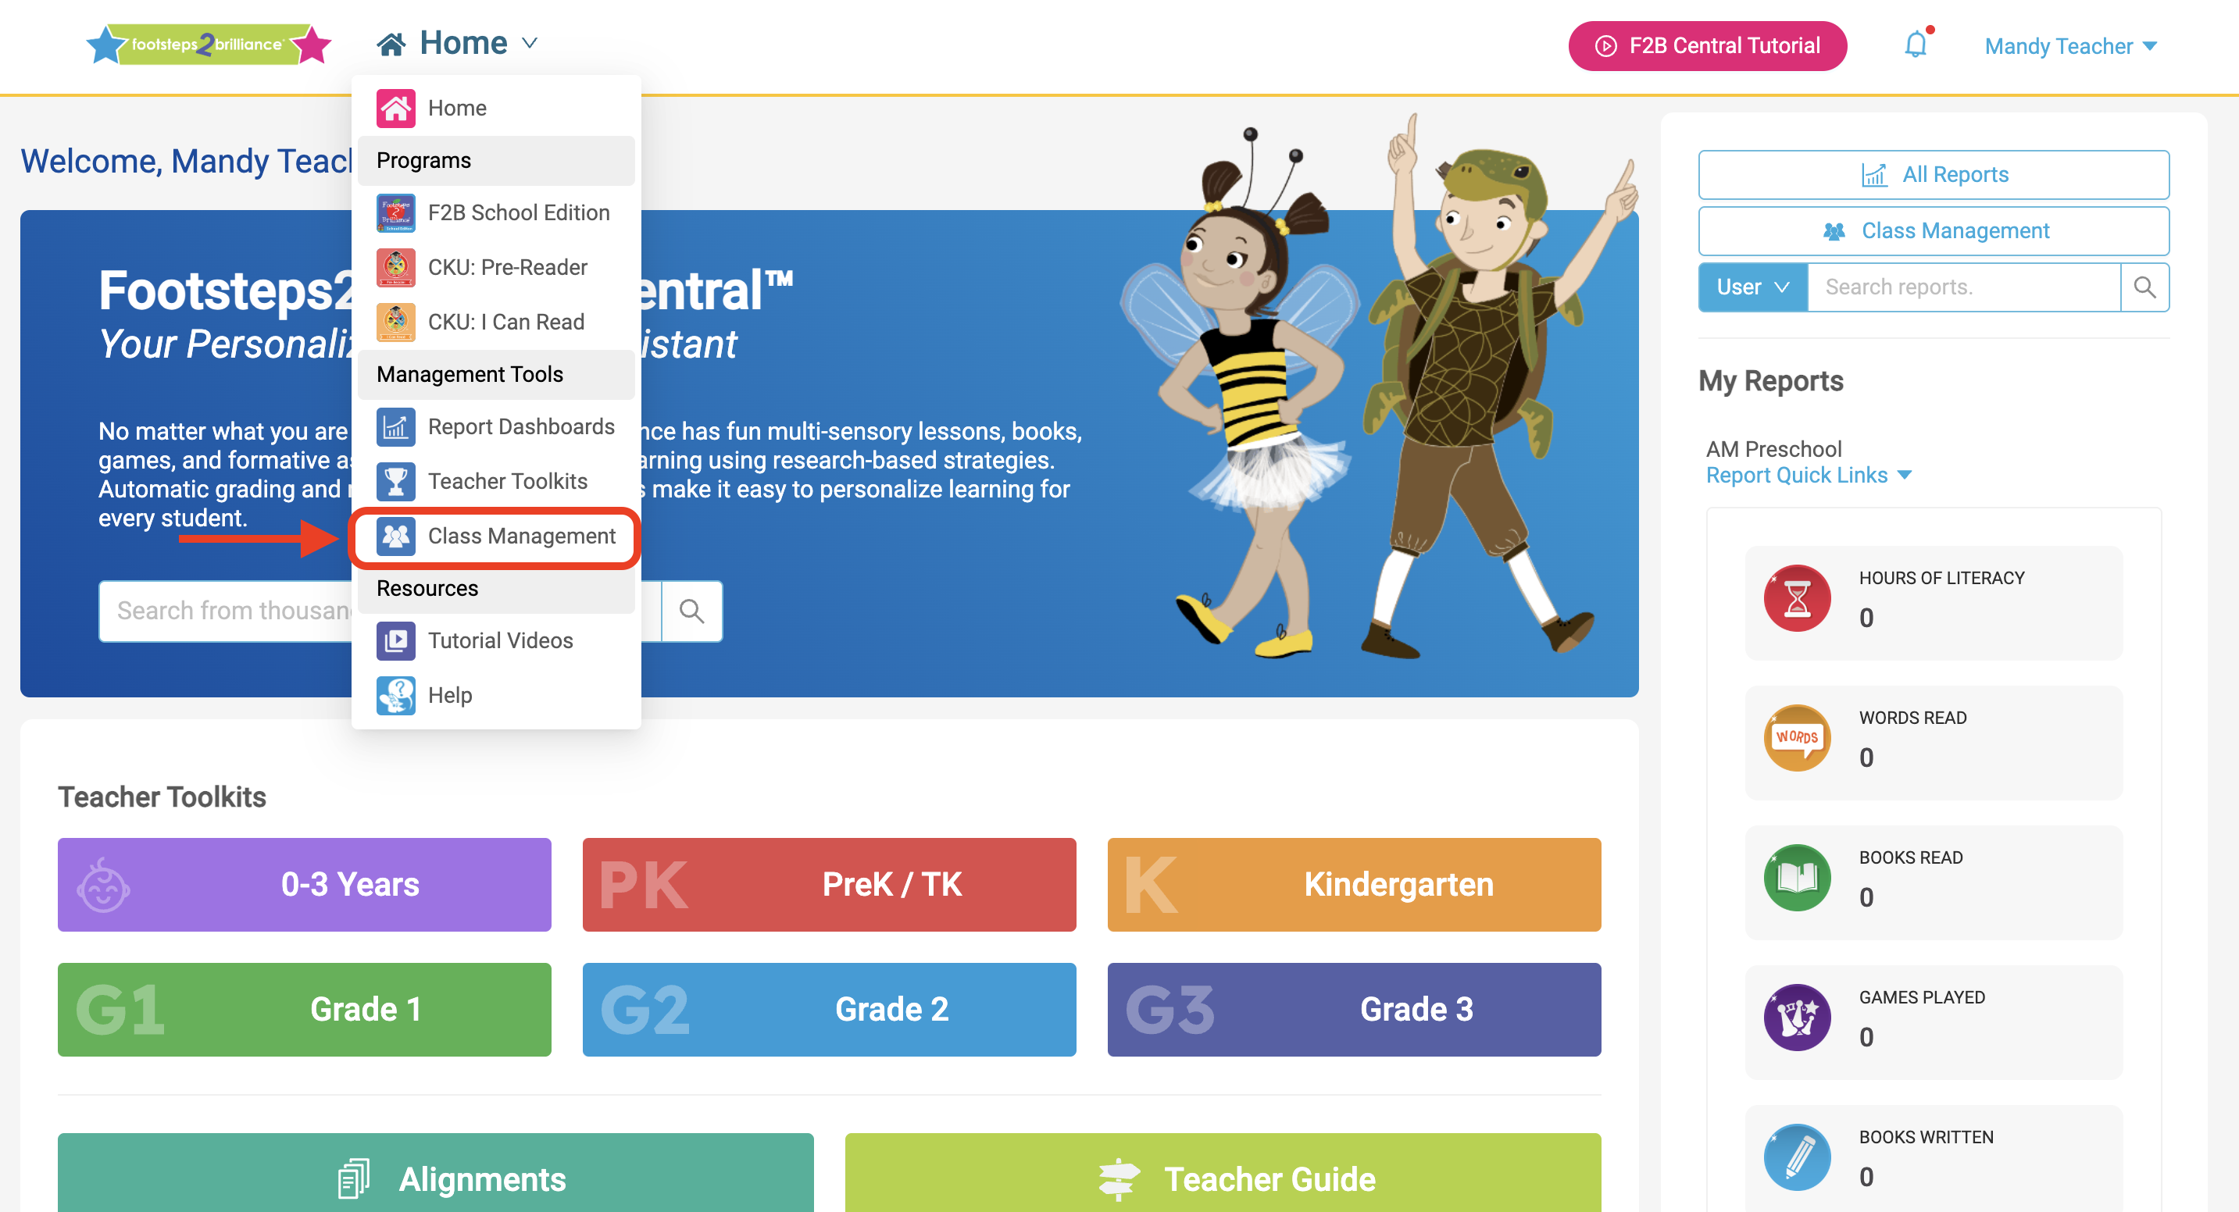Click the green Books Read icon
This screenshot has height=1212, width=2239.
[x=1796, y=878]
